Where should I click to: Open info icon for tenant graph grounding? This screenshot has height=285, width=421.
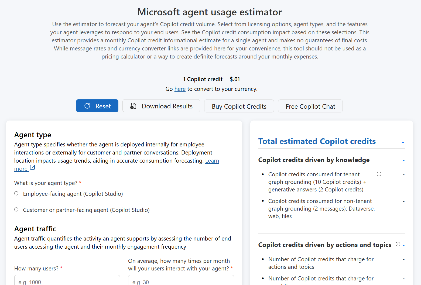point(379,174)
